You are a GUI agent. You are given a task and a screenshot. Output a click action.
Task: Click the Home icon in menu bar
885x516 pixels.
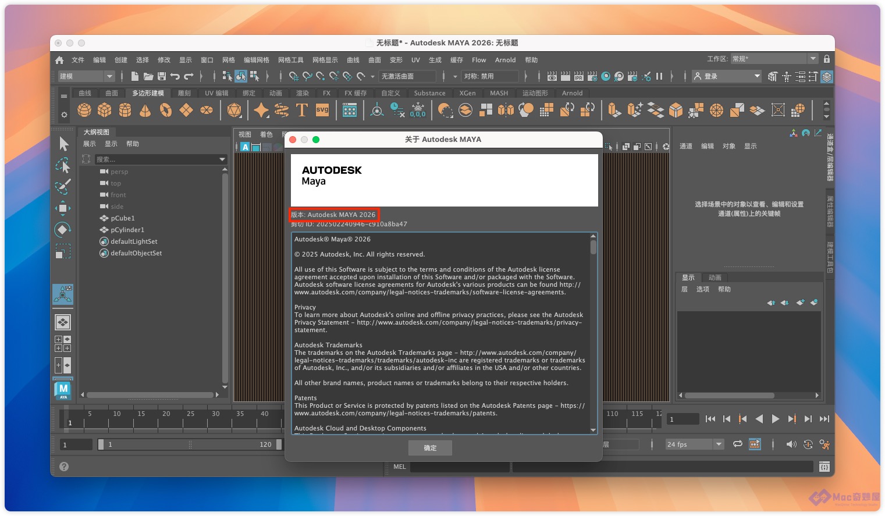[59, 60]
